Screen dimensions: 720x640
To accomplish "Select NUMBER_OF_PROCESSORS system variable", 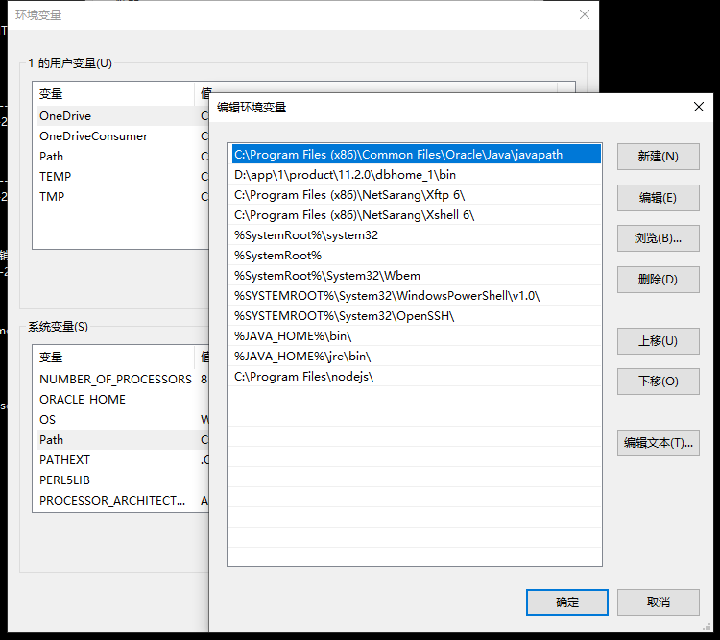I will point(123,380).
